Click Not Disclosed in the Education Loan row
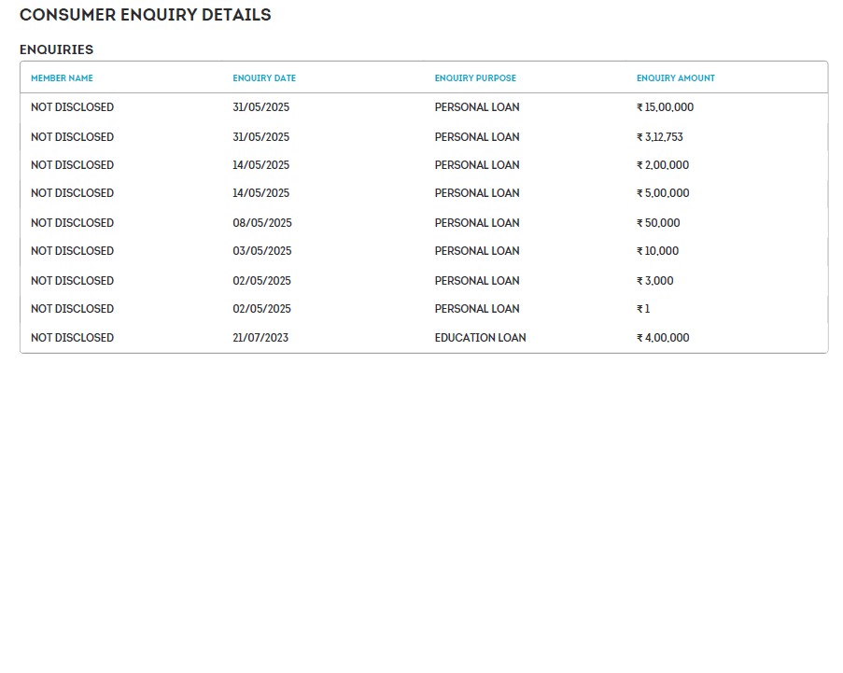Viewport: 843px width, 673px height. [72, 338]
